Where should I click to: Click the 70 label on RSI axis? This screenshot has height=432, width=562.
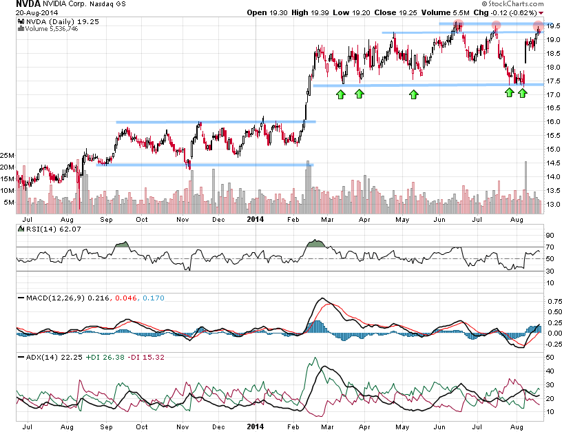click(550, 247)
